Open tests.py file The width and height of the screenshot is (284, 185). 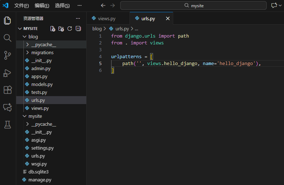click(x=51, y=92)
